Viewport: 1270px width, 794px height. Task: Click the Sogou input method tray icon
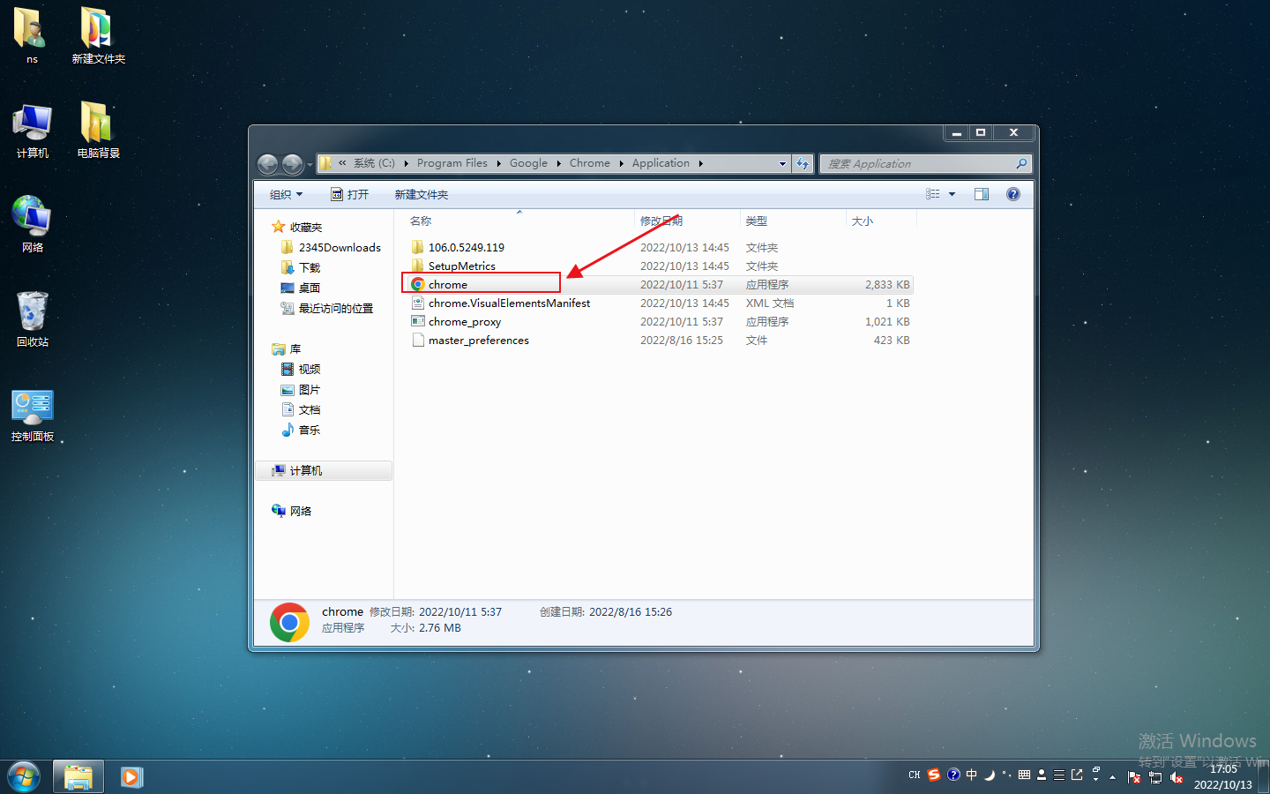pyautogui.click(x=934, y=775)
